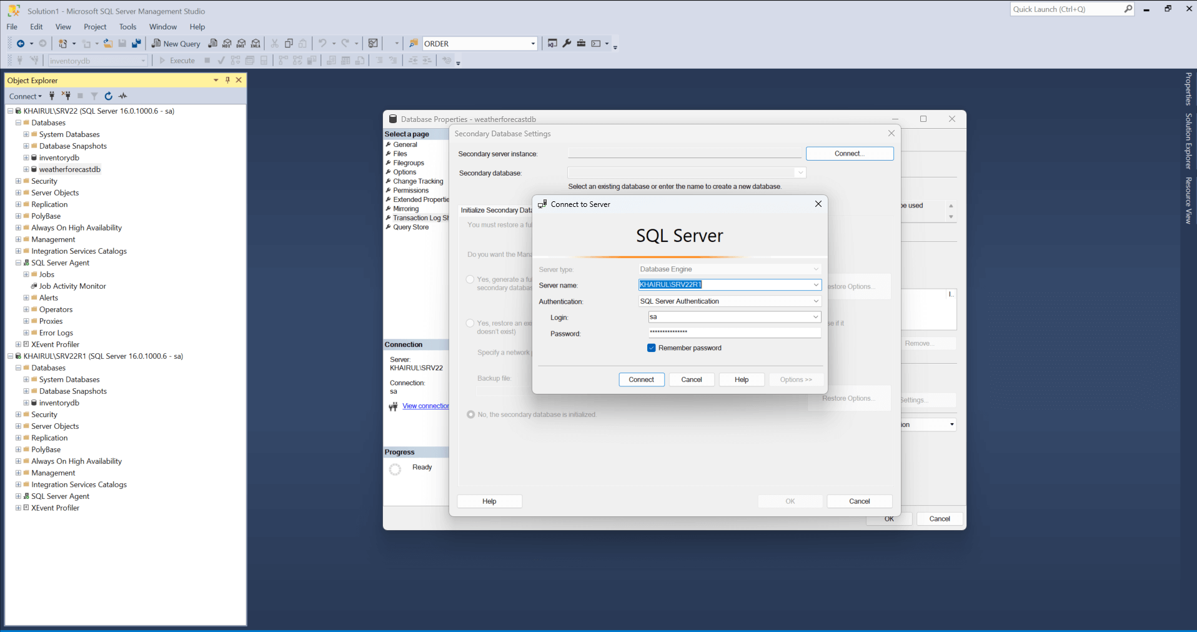Click the Disconnect plug icon in Object Explorer
The width and height of the screenshot is (1197, 632).
coord(66,96)
